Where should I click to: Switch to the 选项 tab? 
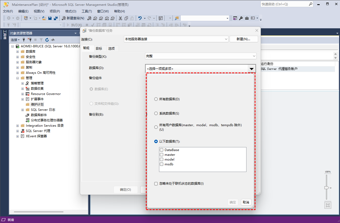point(111,48)
